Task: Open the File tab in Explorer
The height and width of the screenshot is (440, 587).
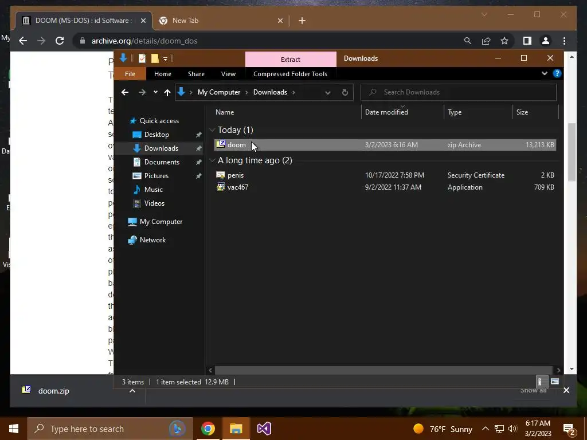Action: pos(130,74)
